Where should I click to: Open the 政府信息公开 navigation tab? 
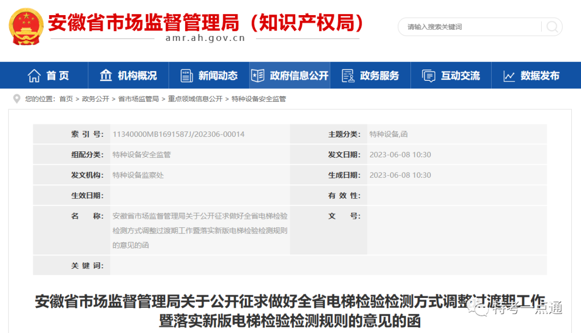290,75
